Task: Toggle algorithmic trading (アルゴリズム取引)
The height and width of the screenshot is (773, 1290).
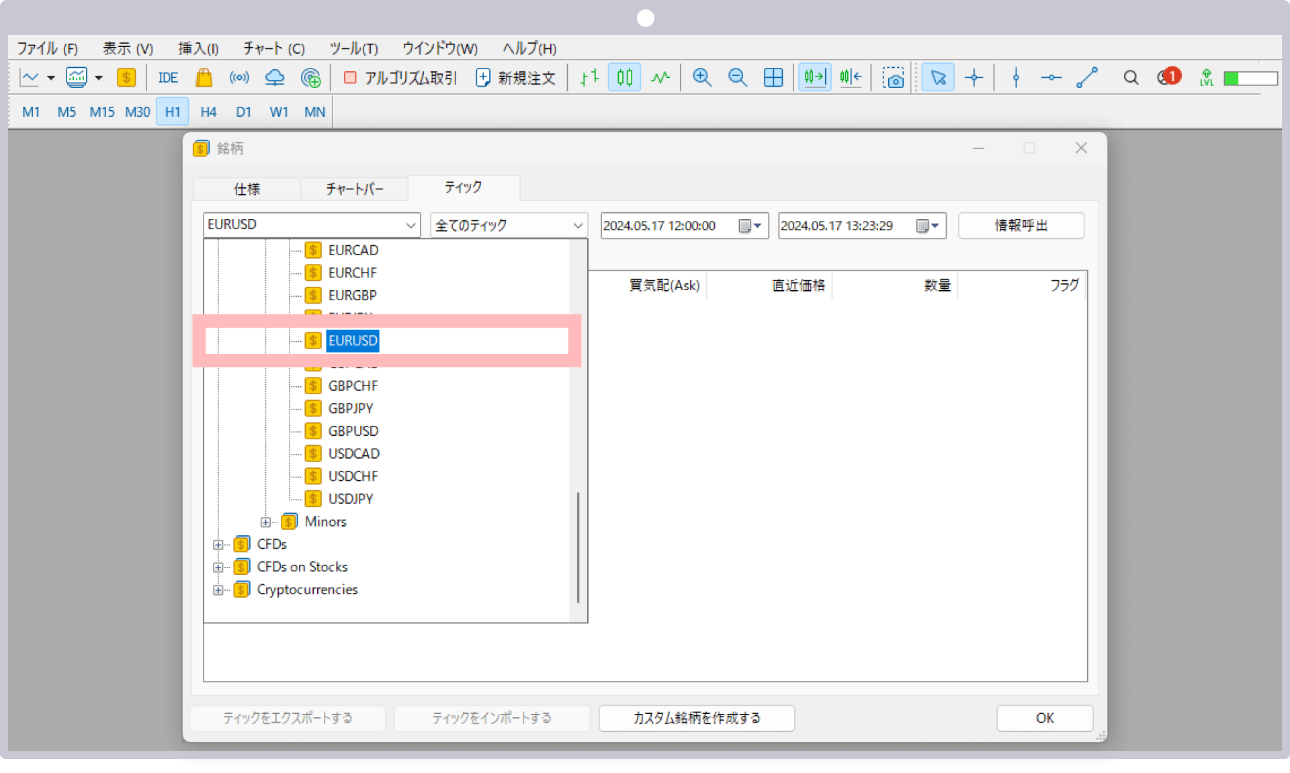Action: (400, 78)
